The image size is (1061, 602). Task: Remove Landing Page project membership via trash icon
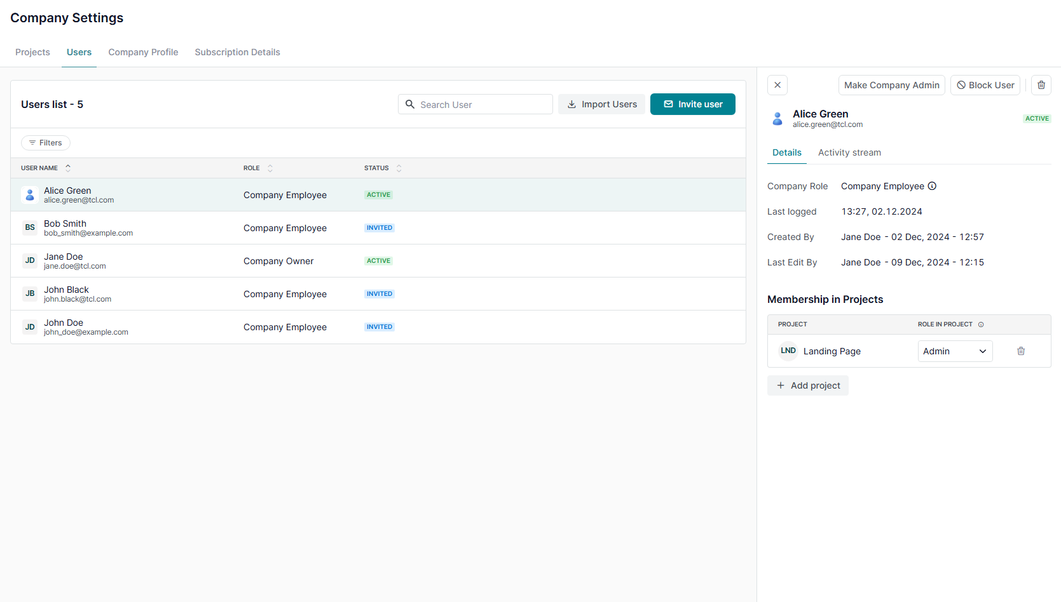[x=1021, y=351]
